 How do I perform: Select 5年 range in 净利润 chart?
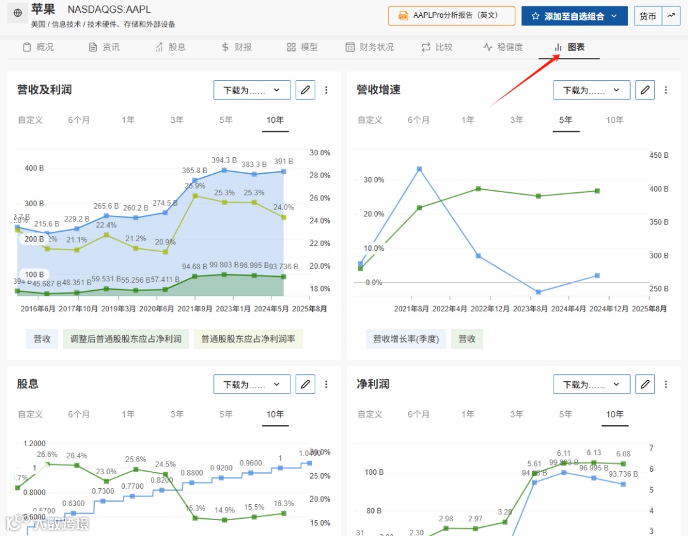[566, 414]
